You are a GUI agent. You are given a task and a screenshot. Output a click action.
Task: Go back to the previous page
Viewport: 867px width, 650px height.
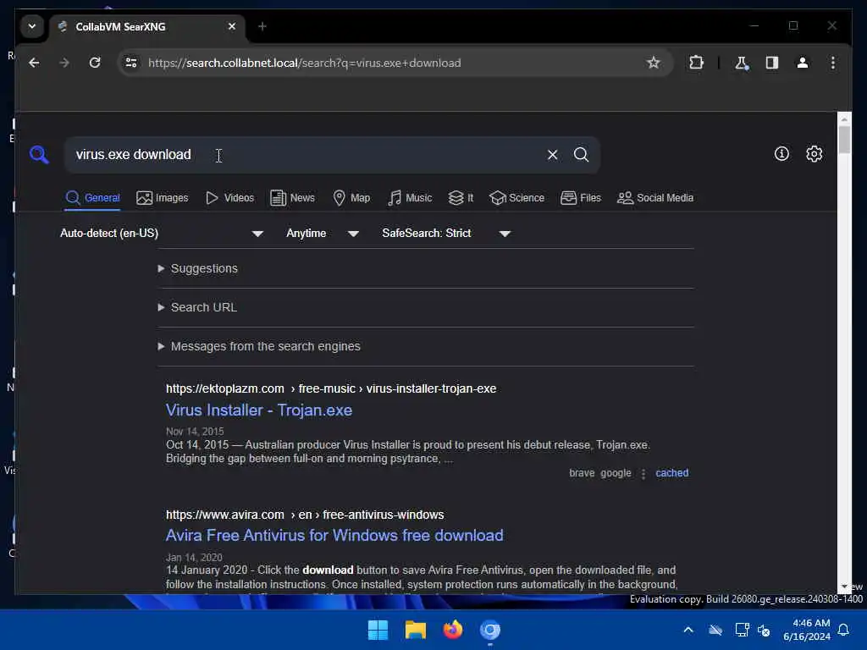click(x=34, y=63)
